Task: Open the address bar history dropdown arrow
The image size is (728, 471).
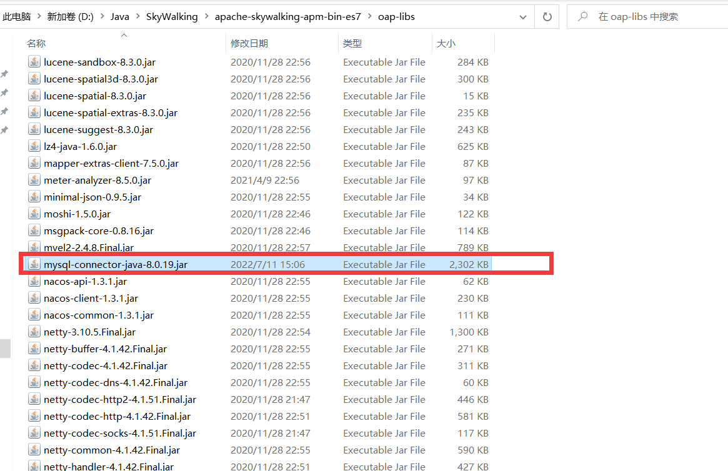Action: [524, 17]
